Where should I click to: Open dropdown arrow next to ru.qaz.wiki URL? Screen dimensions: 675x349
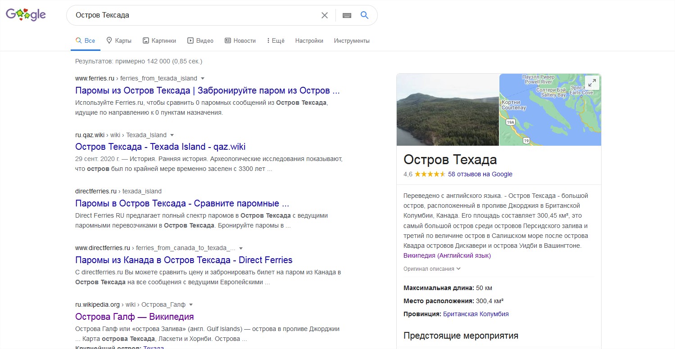(x=172, y=135)
